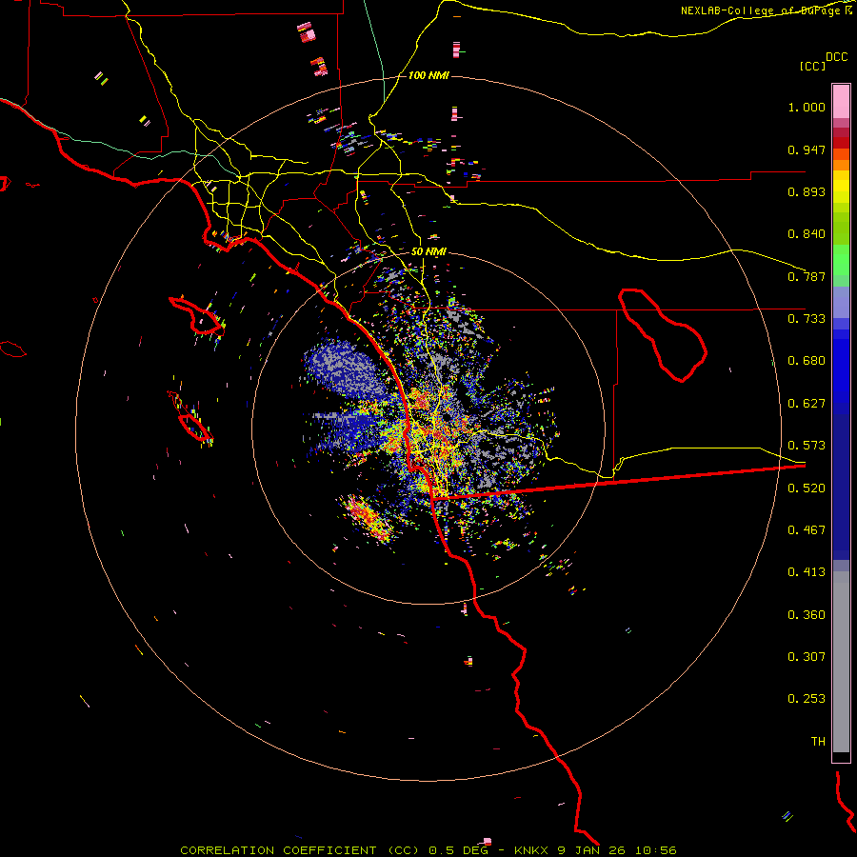Click the 0.733 scale value

tap(807, 319)
